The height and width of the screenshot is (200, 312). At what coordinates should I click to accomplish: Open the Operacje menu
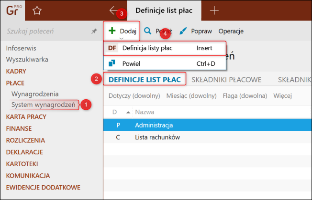[231, 31]
